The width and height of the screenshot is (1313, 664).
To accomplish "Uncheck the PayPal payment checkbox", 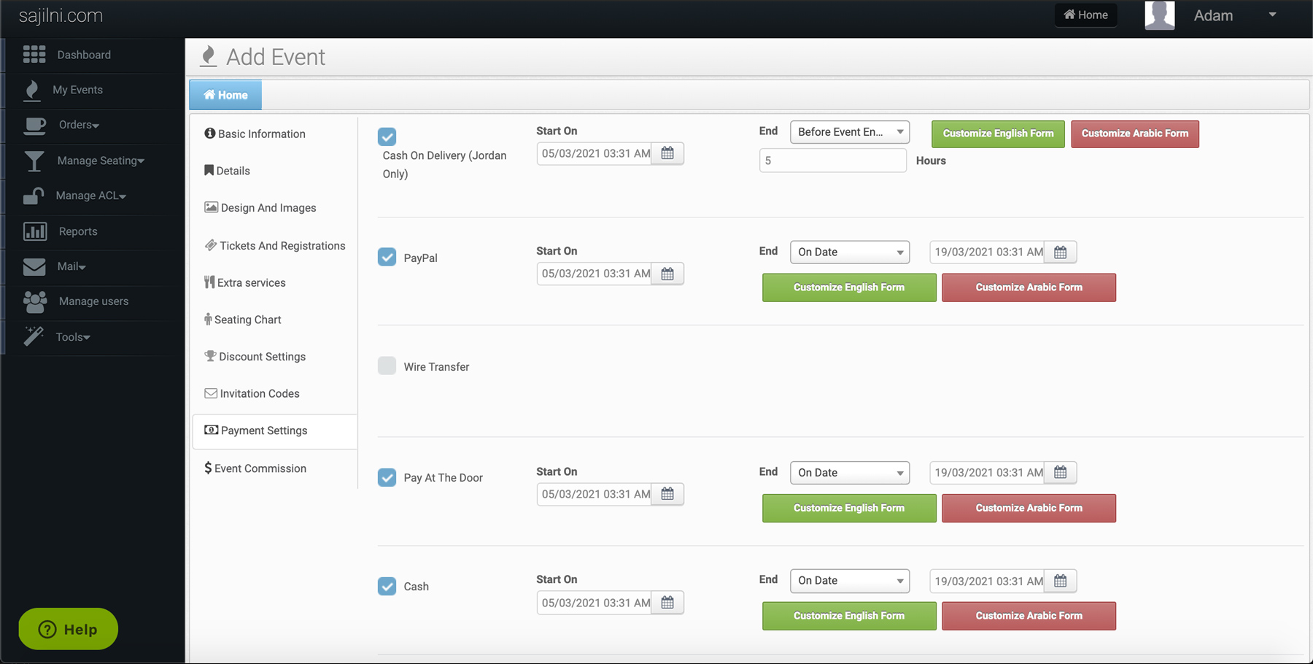I will coord(387,257).
